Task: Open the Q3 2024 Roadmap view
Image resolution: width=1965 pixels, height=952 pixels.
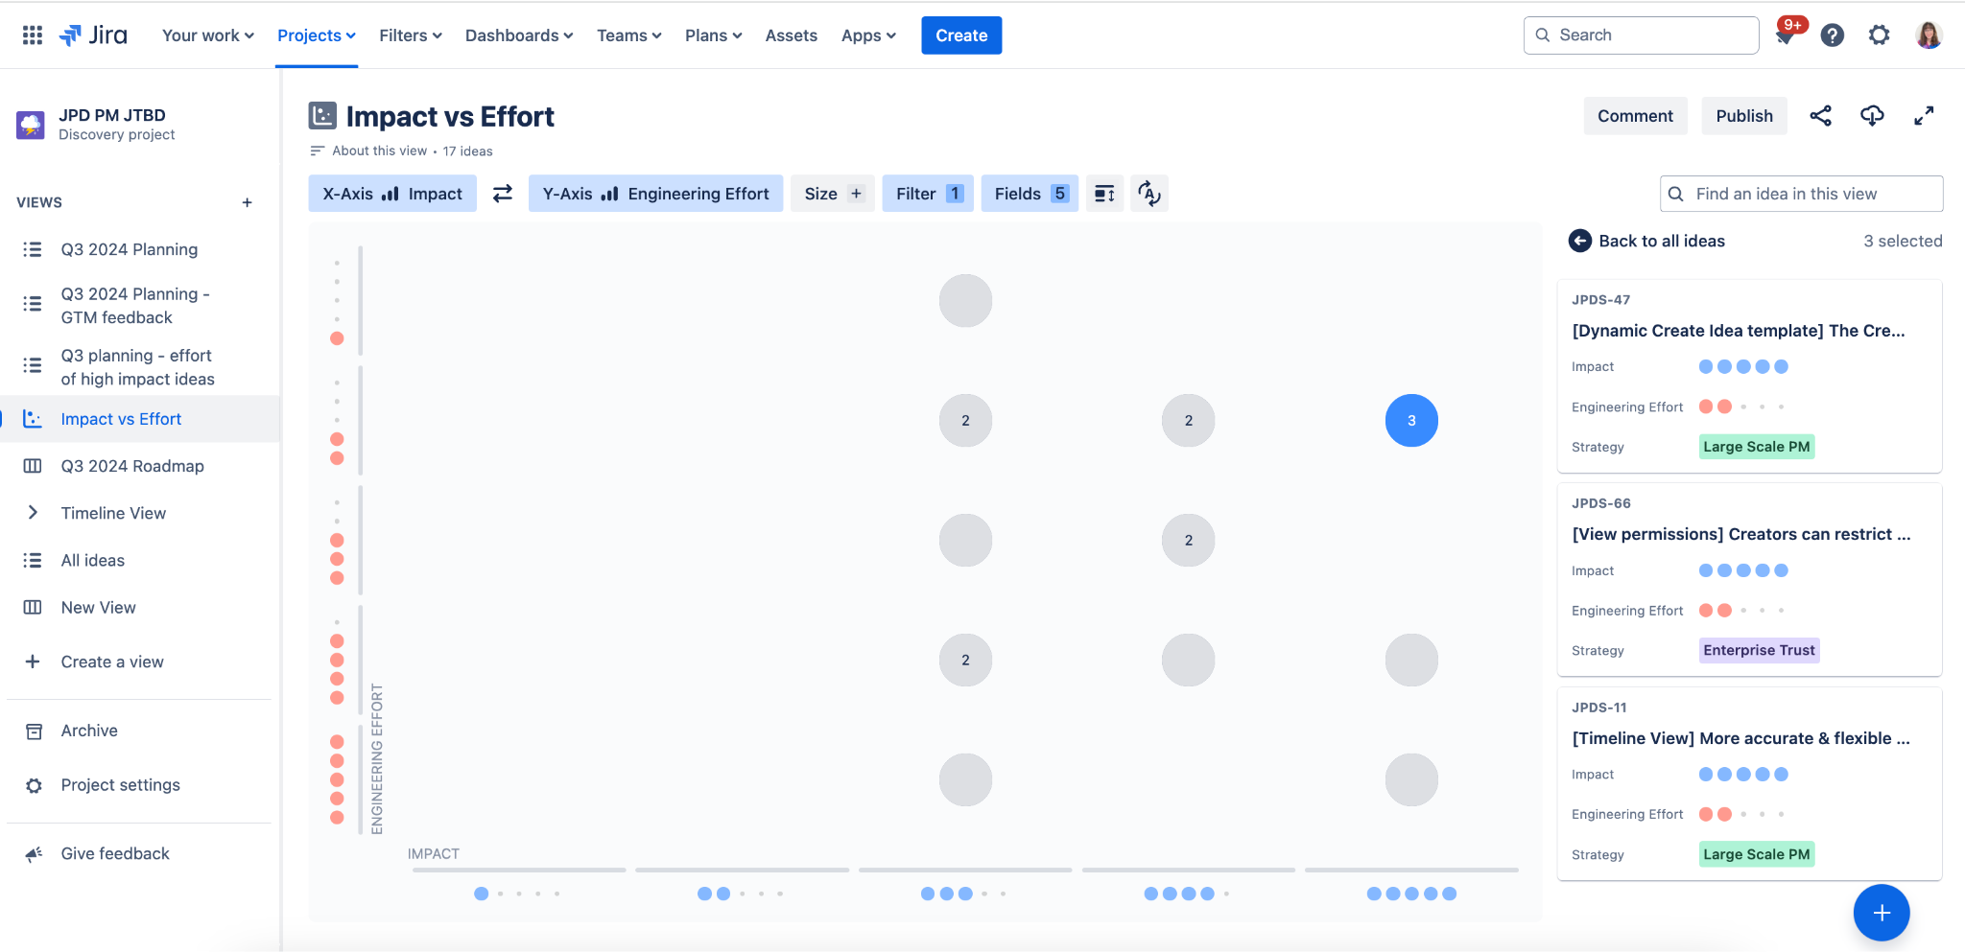Action: (x=132, y=466)
